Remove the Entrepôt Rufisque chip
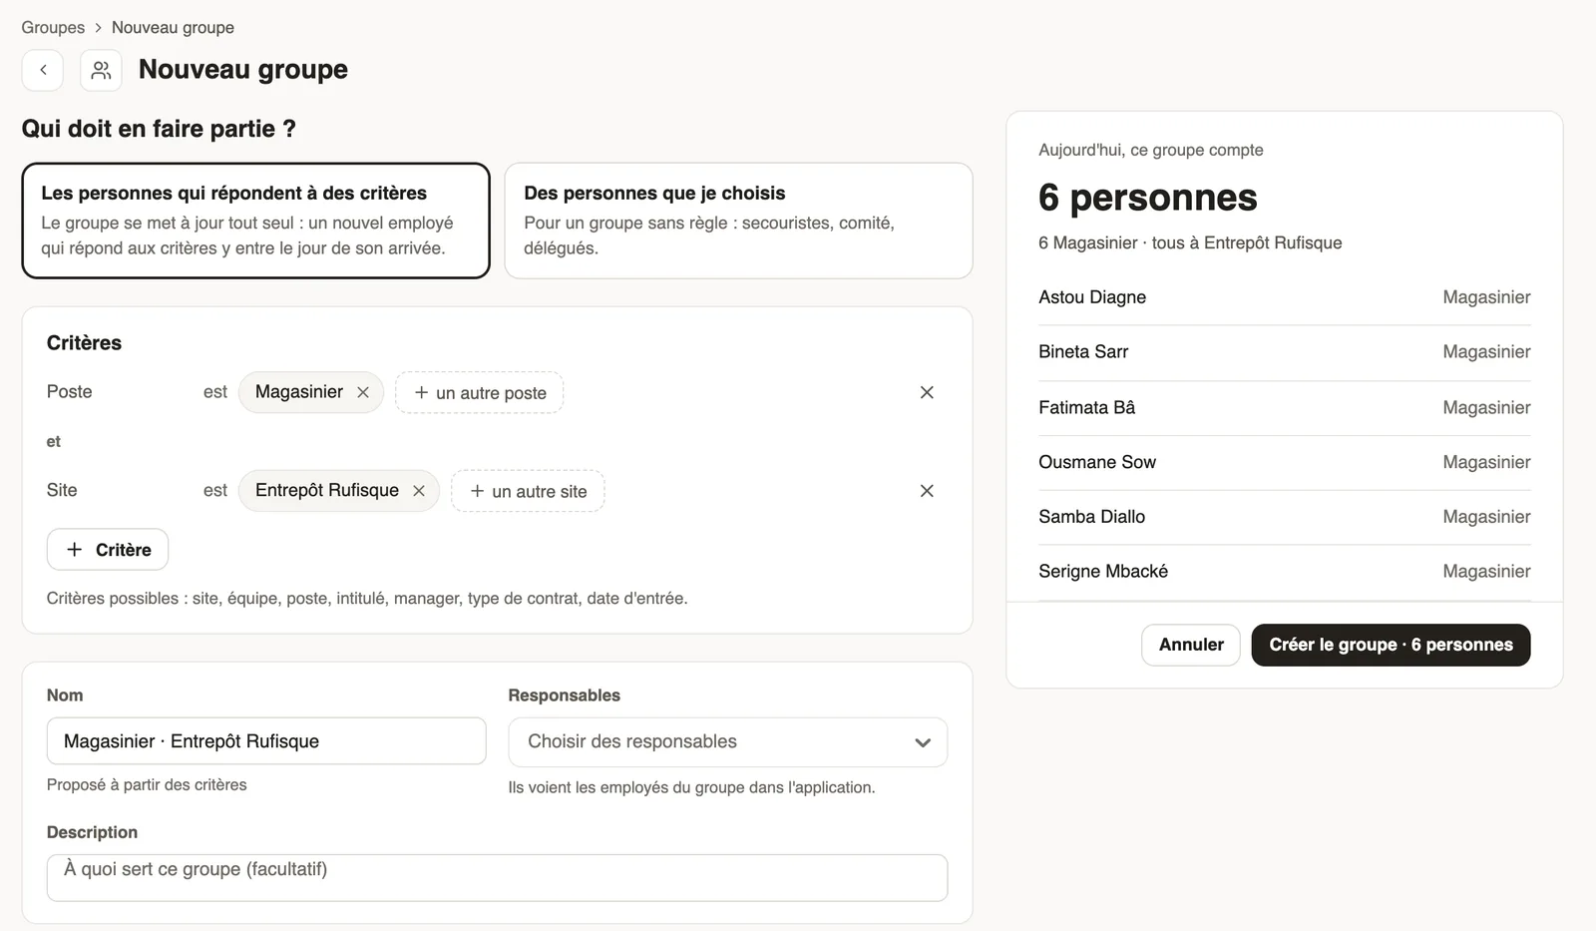This screenshot has height=931, width=1596. tap(419, 491)
